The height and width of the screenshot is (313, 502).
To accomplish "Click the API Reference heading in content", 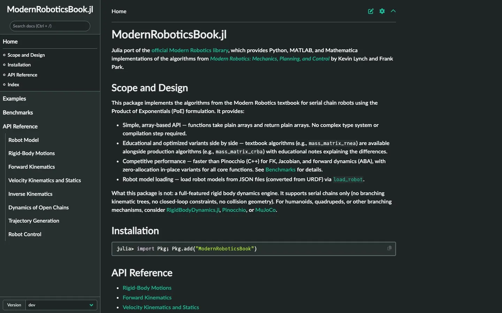I will (142, 273).
